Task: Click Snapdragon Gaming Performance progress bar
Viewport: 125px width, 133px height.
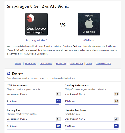Action: point(92,97)
